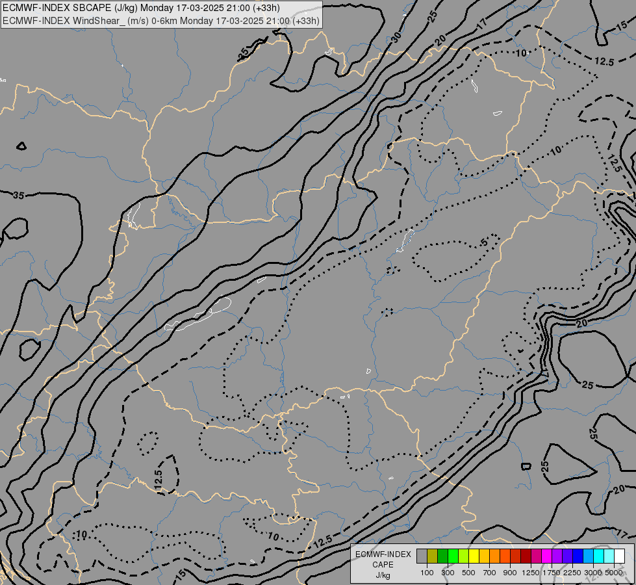636x585 pixels.
Task: Pick the dark maroon red legend swatch
Action: [x=526, y=556]
